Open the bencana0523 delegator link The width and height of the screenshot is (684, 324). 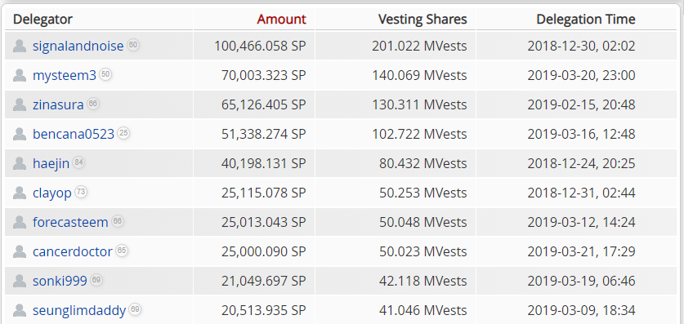tap(74, 134)
